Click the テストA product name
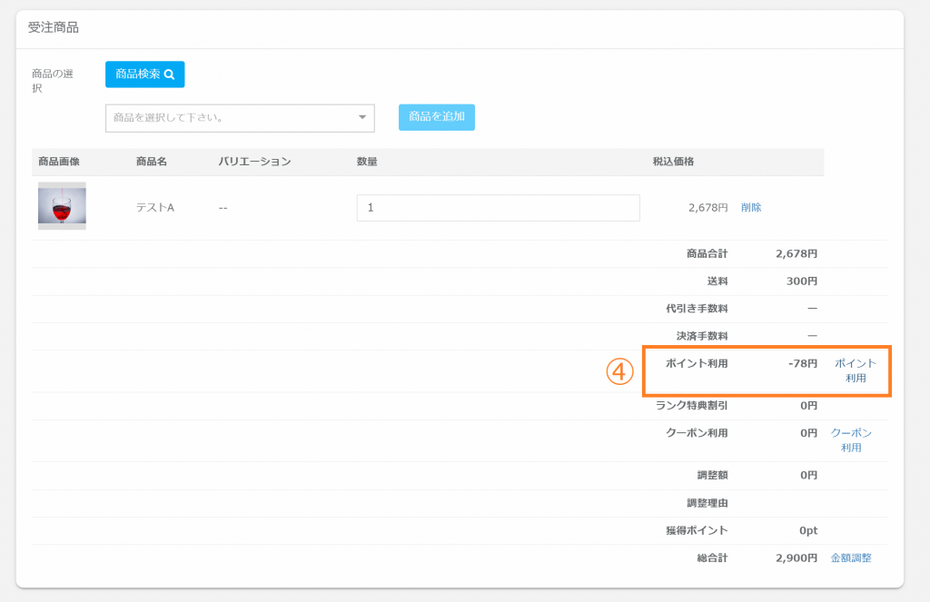The height and width of the screenshot is (602, 930). click(154, 208)
